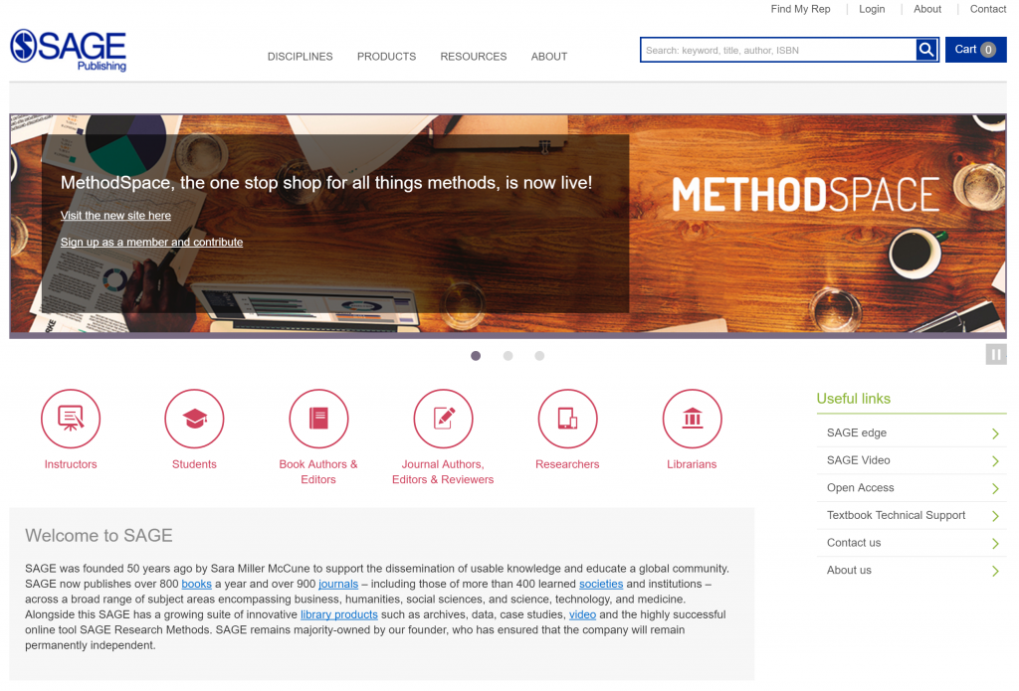Click the About link in top bar
Viewport: 1019px width, 691px height.
tap(927, 9)
